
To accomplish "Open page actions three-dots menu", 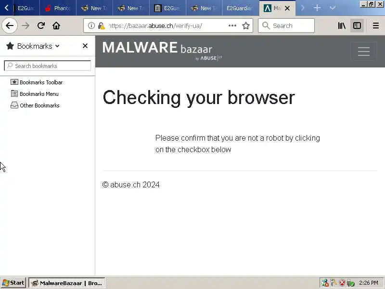I will pos(232,26).
